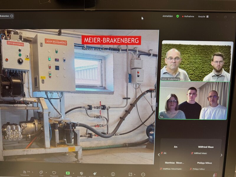Click the participant count 318

[28, 172]
